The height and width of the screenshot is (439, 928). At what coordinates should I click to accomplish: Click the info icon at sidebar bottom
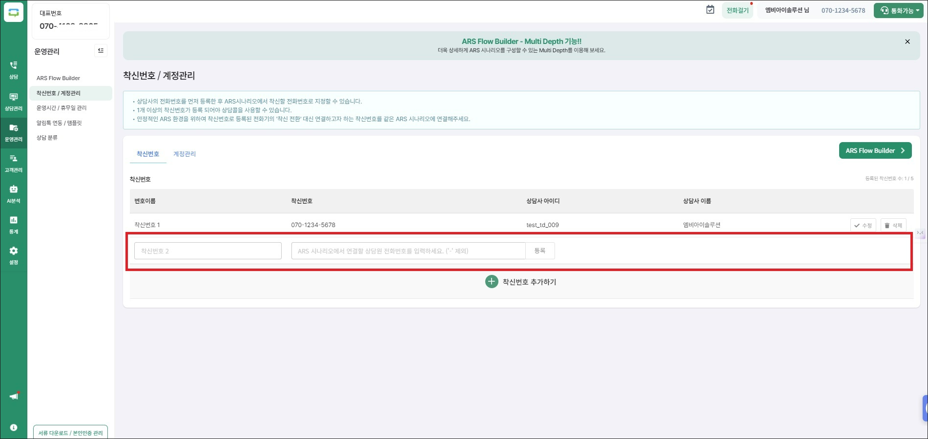14,427
